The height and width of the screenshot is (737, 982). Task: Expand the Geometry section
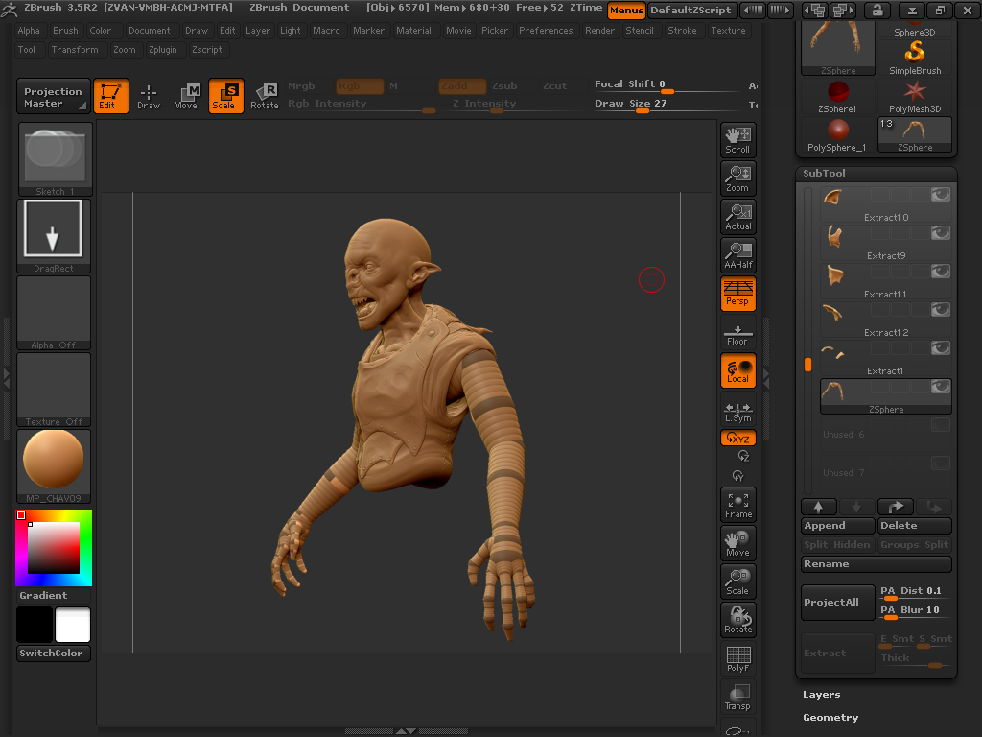(x=830, y=718)
